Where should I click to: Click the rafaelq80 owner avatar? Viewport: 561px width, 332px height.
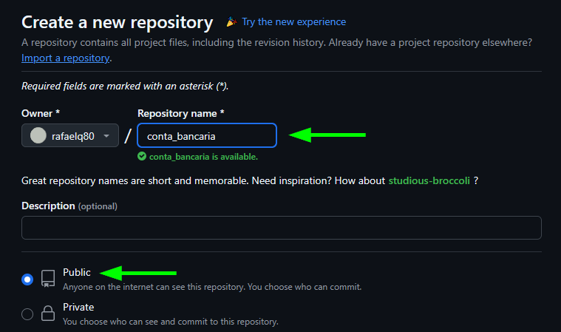click(38, 136)
